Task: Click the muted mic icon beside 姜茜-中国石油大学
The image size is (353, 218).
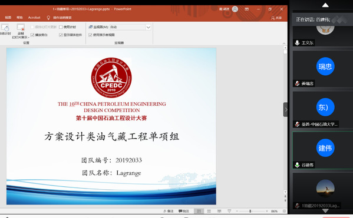Action: pyautogui.click(x=297, y=124)
